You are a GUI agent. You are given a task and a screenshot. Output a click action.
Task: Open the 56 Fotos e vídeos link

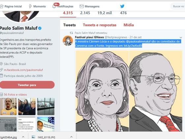15,95
